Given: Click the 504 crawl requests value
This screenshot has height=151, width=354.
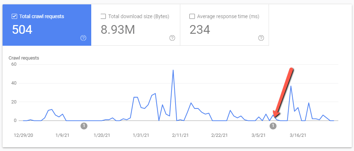Looking at the screenshot, I should (x=22, y=30).
